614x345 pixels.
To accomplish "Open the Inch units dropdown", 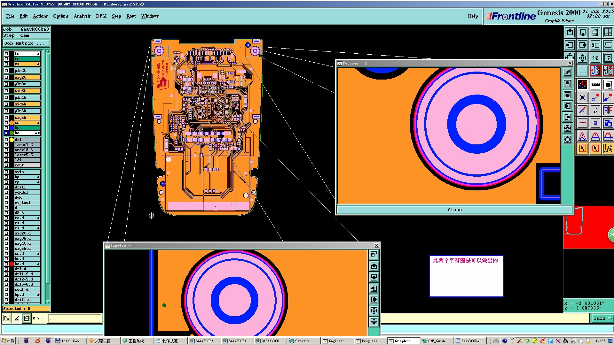I will coord(602,318).
